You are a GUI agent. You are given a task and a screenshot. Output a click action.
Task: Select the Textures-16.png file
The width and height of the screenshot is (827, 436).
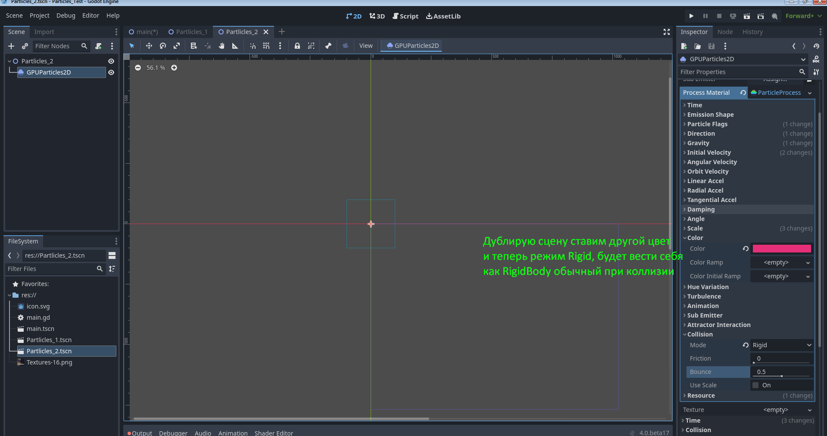(x=49, y=362)
